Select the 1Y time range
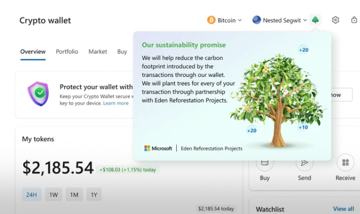The width and height of the screenshot is (360, 214). [94, 194]
